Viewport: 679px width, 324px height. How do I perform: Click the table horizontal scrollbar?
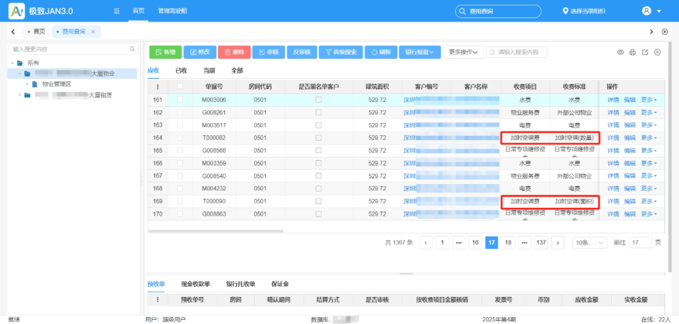(216, 232)
